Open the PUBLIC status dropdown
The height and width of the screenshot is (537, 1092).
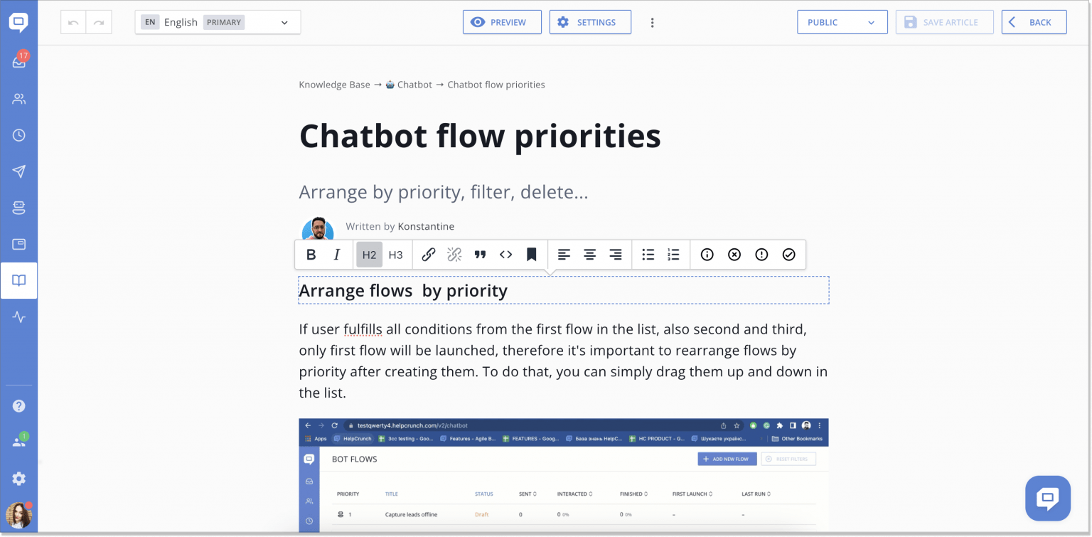tap(842, 21)
